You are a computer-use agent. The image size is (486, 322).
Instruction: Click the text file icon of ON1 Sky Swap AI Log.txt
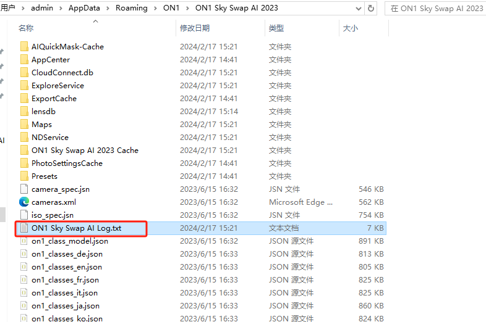point(24,228)
